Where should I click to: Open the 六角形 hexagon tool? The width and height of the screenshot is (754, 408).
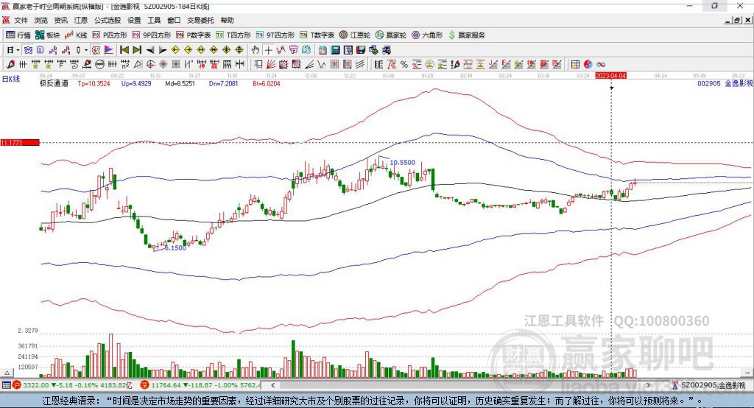427,35
